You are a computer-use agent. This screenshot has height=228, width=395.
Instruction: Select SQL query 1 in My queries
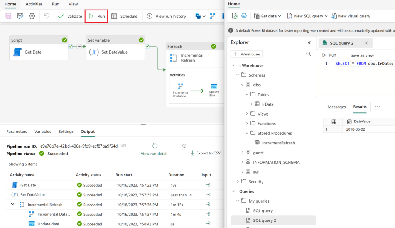tap(264, 211)
